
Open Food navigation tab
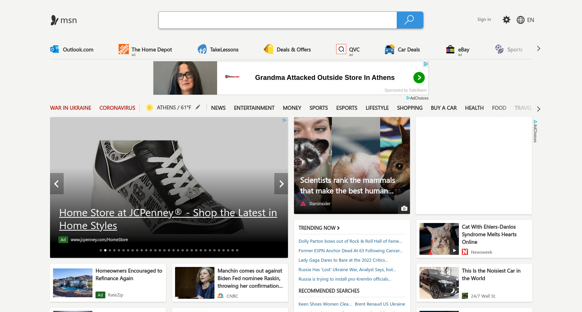(x=499, y=108)
